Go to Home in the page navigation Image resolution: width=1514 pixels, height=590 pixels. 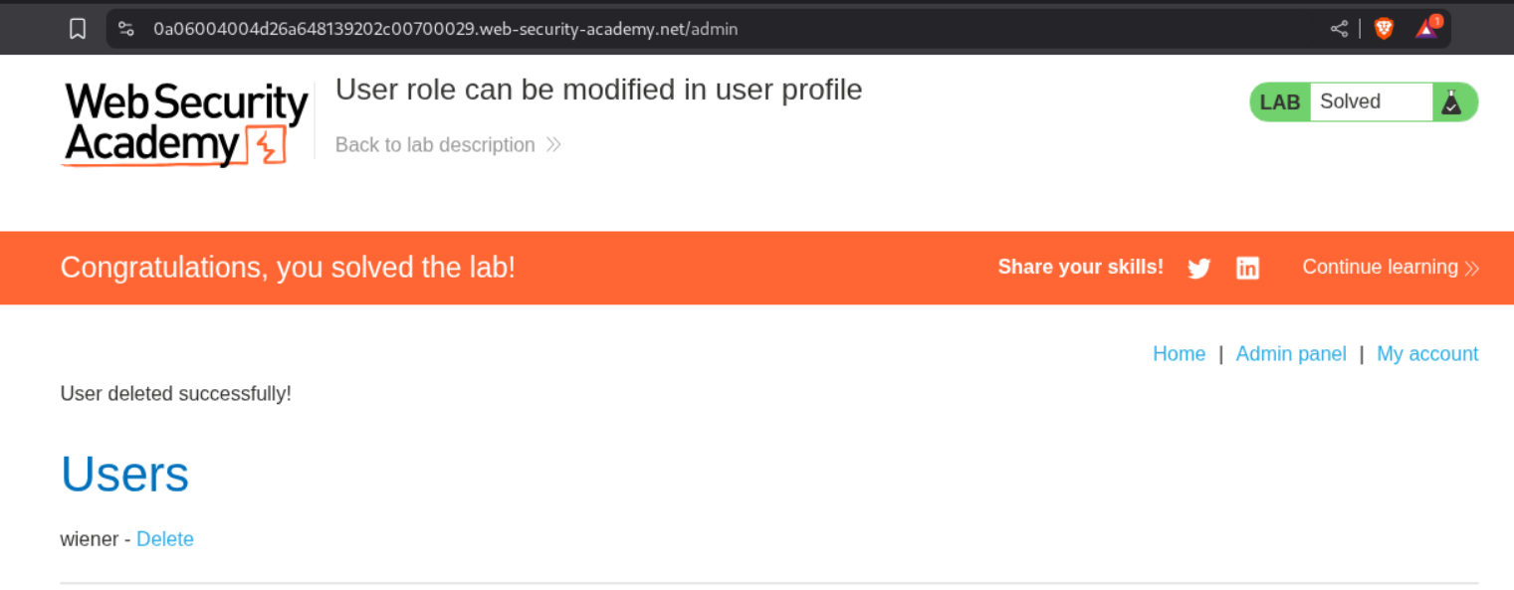1179,354
